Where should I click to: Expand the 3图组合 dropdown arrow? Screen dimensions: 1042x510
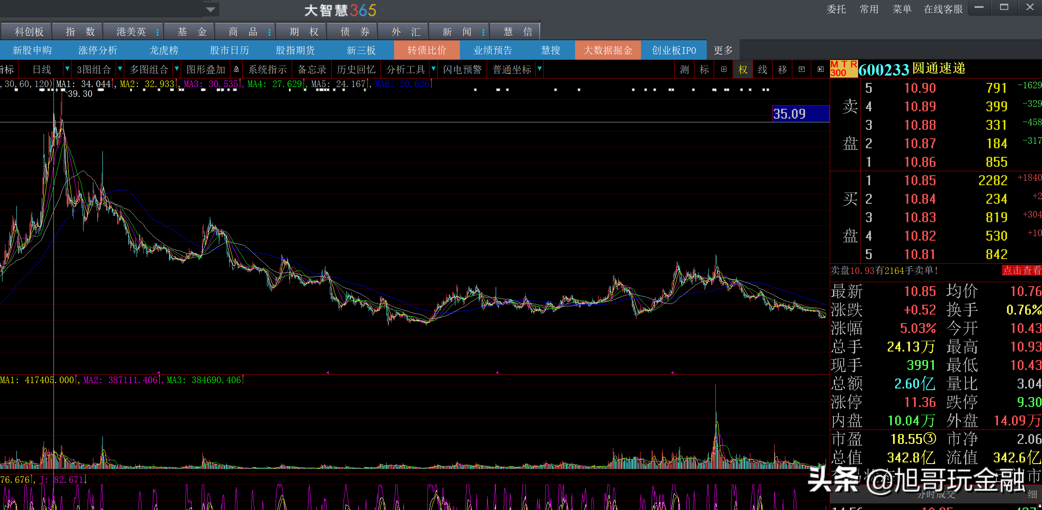(x=120, y=69)
